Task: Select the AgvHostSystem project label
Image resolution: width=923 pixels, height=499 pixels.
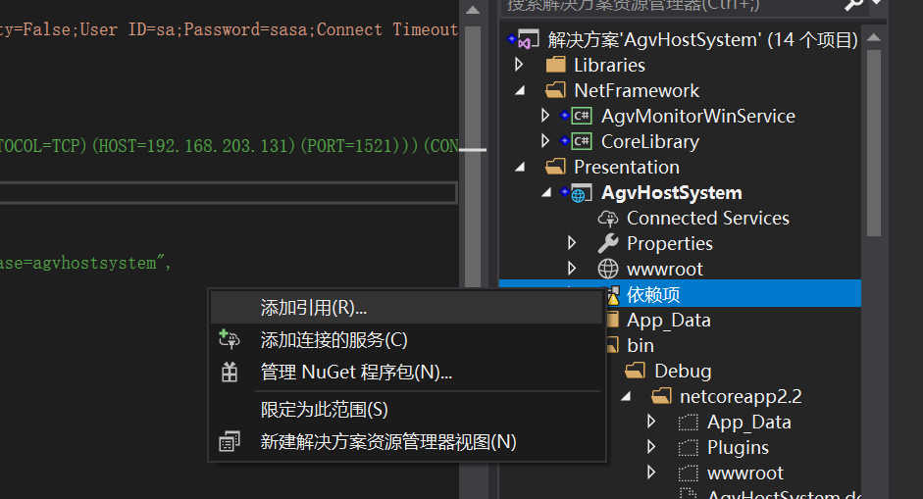Action: pos(672,193)
